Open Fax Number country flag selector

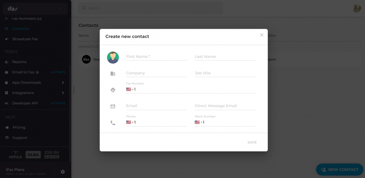click(x=129, y=90)
